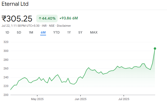Image resolution: width=167 pixels, height=104 pixels.
Task: Switch to the 1M range tab
Action: pos(31,32)
